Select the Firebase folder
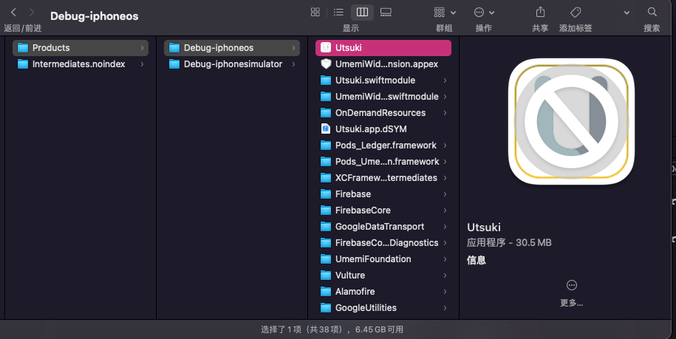The image size is (676, 339). pyautogui.click(x=383, y=194)
